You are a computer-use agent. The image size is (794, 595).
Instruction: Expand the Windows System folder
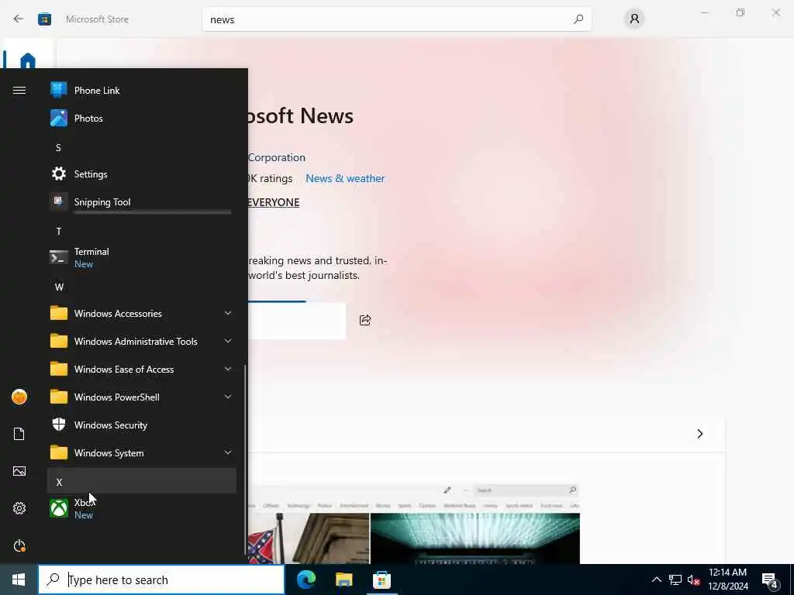click(142, 452)
